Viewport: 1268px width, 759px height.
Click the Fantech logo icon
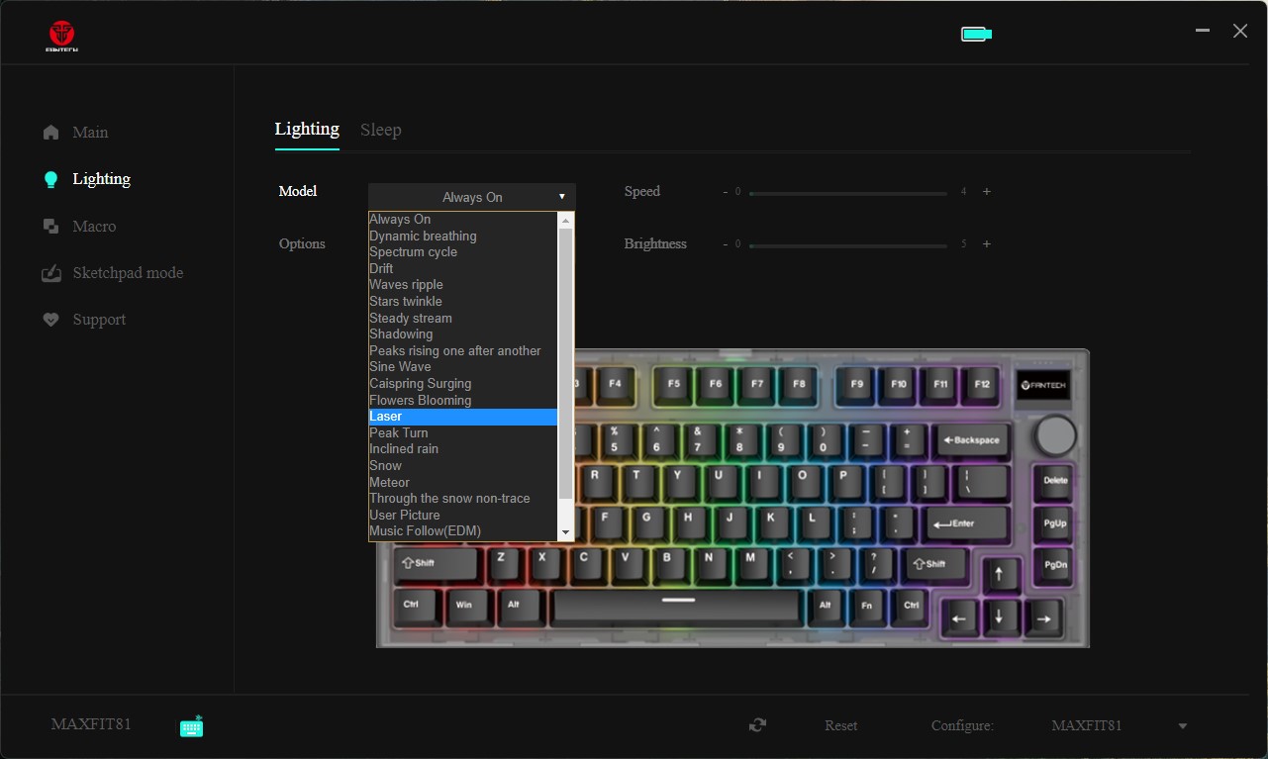pos(61,35)
